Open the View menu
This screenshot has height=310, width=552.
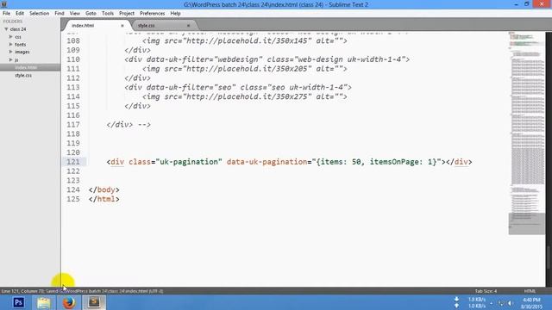[75, 14]
